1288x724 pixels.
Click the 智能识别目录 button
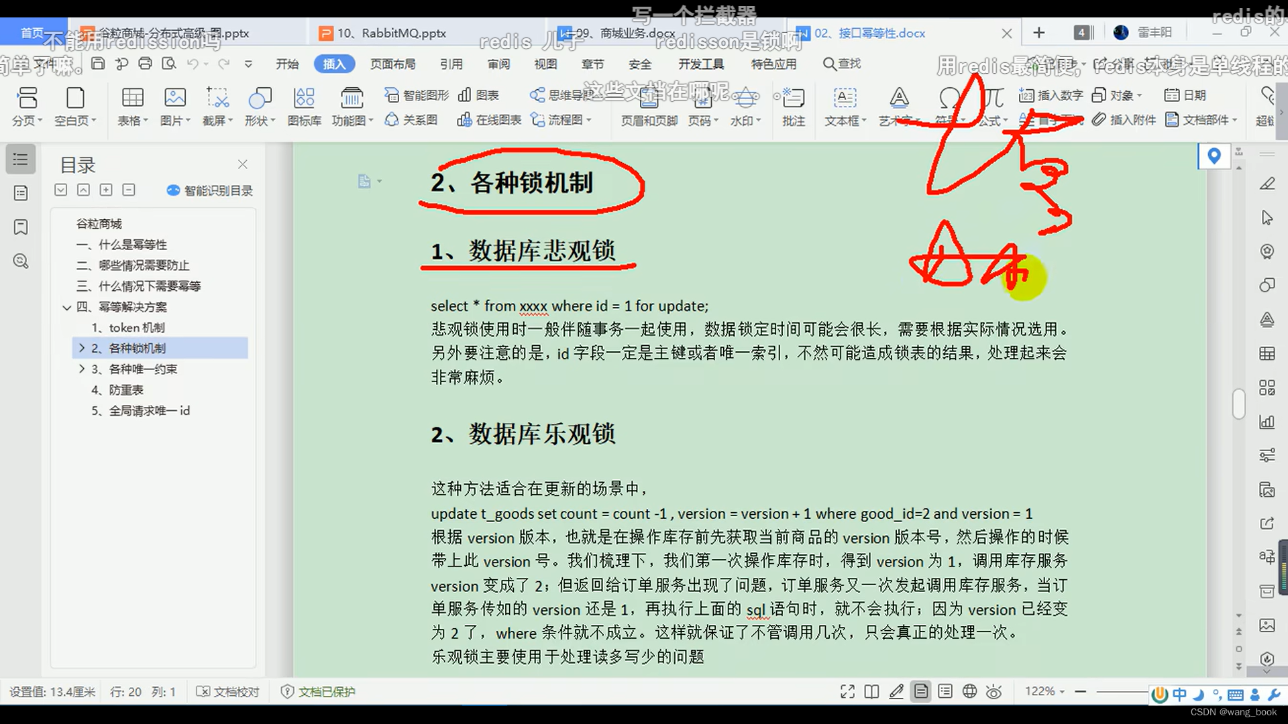[208, 190]
